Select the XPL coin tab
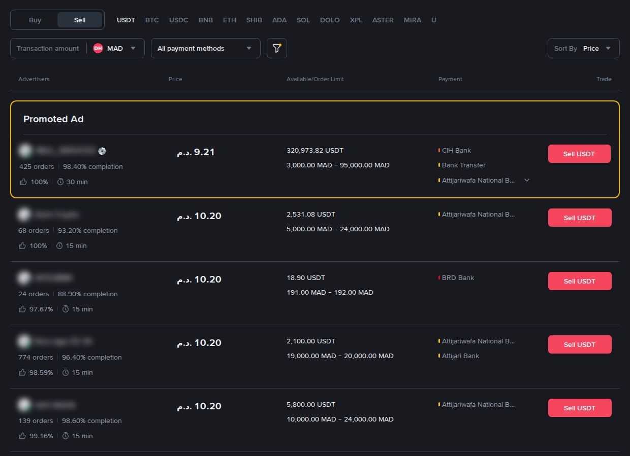This screenshot has height=456, width=630. click(356, 20)
